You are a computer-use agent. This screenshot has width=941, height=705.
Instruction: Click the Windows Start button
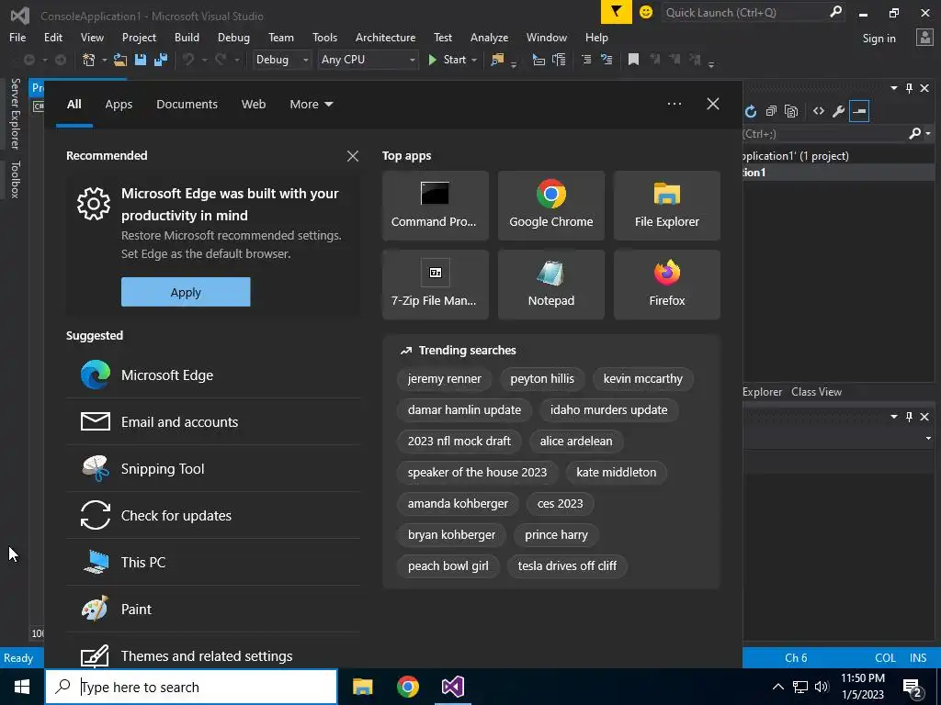[x=22, y=687]
